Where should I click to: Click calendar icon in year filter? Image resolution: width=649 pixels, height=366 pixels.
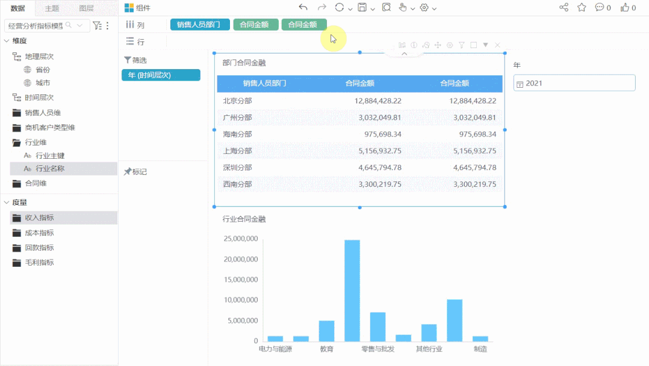coord(520,84)
